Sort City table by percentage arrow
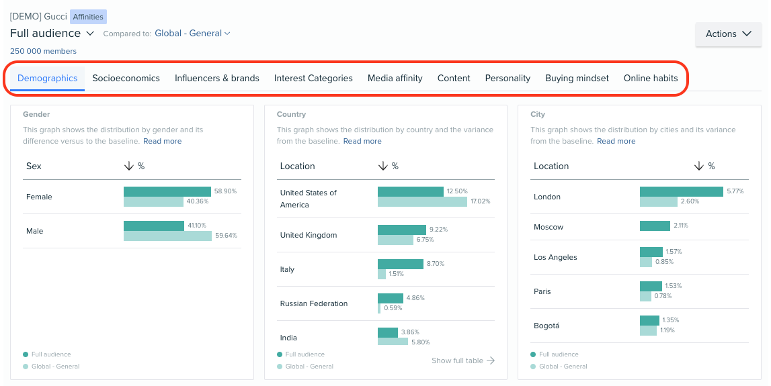 699,166
